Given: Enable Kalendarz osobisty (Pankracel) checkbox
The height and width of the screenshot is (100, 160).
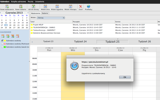Looking at the screenshot, I should coord(2,44).
